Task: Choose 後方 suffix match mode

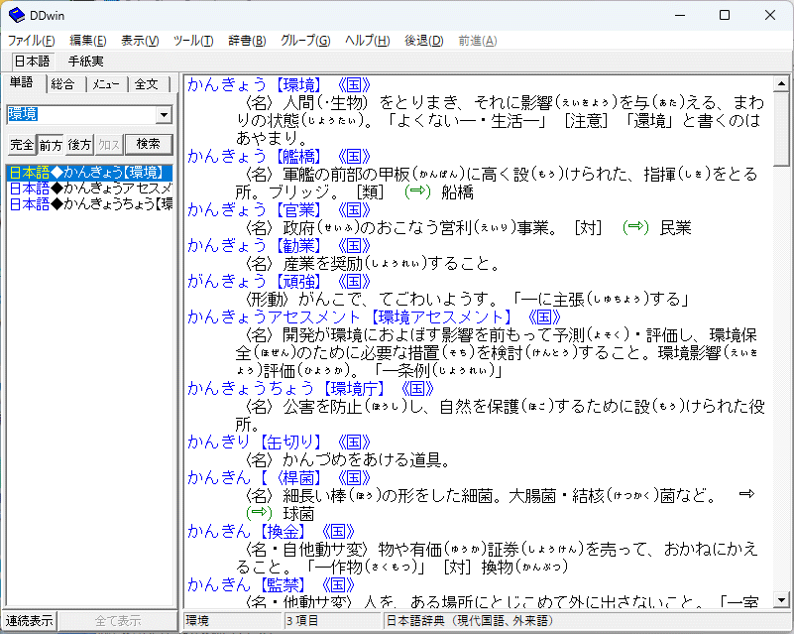Action: coord(79,145)
